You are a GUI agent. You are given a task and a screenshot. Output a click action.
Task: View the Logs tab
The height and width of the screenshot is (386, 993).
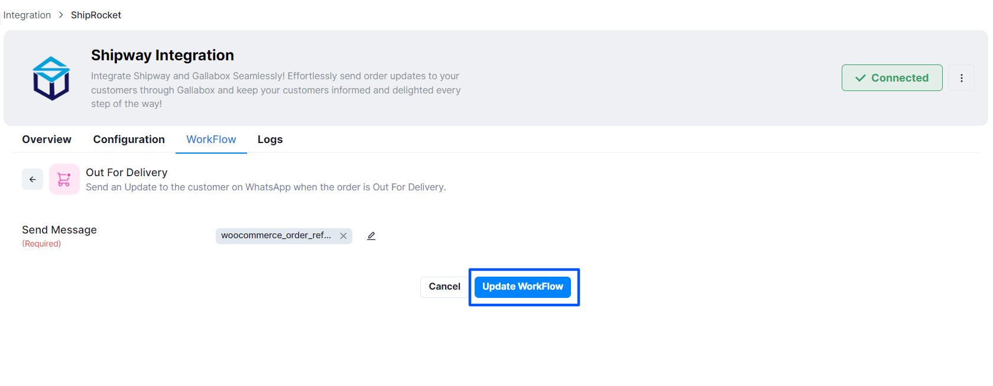pyautogui.click(x=270, y=140)
